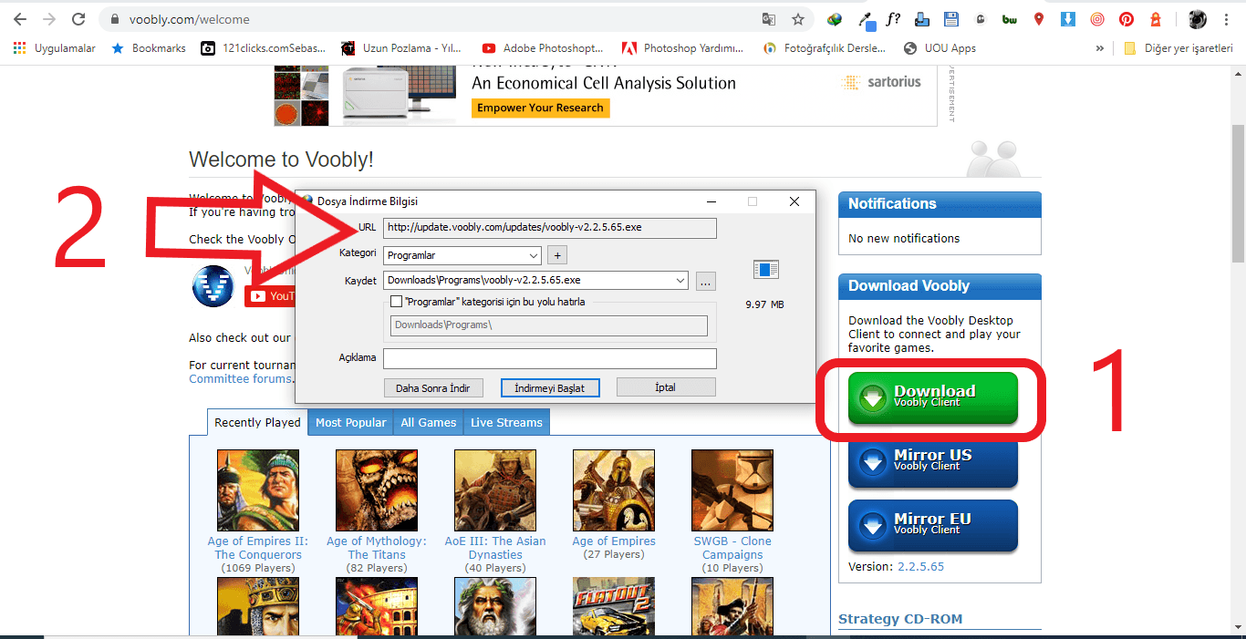
Task: Open the Chrome profile avatar
Action: pos(1198,19)
